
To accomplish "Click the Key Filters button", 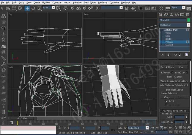I will coord(138,132).
